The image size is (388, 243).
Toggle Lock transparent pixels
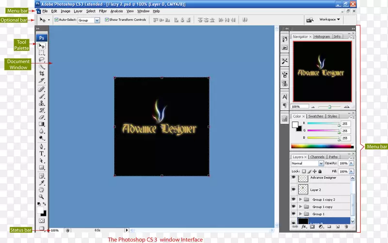tap(304, 171)
